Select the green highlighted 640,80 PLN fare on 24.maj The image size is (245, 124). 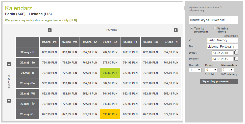pyautogui.click(x=110, y=73)
